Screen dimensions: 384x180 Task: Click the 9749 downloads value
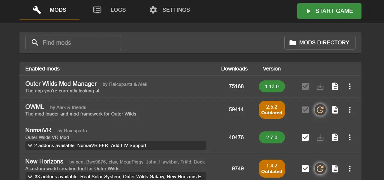click(x=238, y=169)
